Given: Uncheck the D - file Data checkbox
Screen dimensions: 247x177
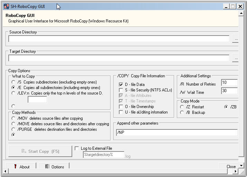Looking at the screenshot, I should [121, 85].
